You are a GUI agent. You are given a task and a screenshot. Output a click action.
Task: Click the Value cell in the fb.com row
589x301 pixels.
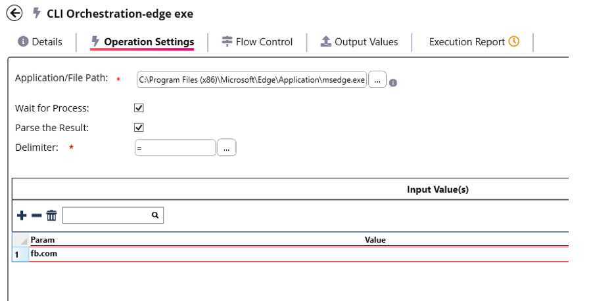click(466, 254)
